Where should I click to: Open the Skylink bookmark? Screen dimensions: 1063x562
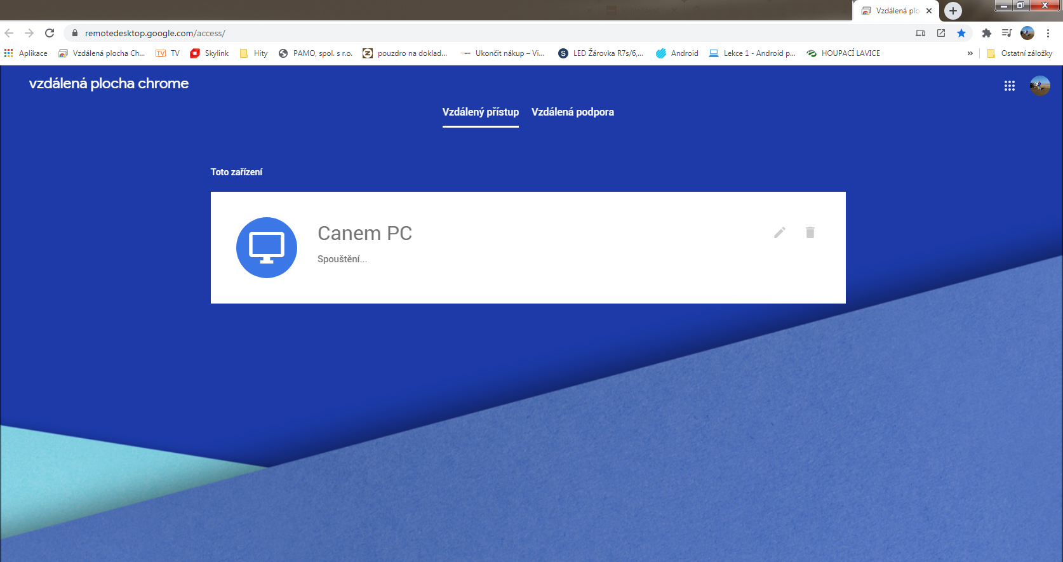point(210,53)
